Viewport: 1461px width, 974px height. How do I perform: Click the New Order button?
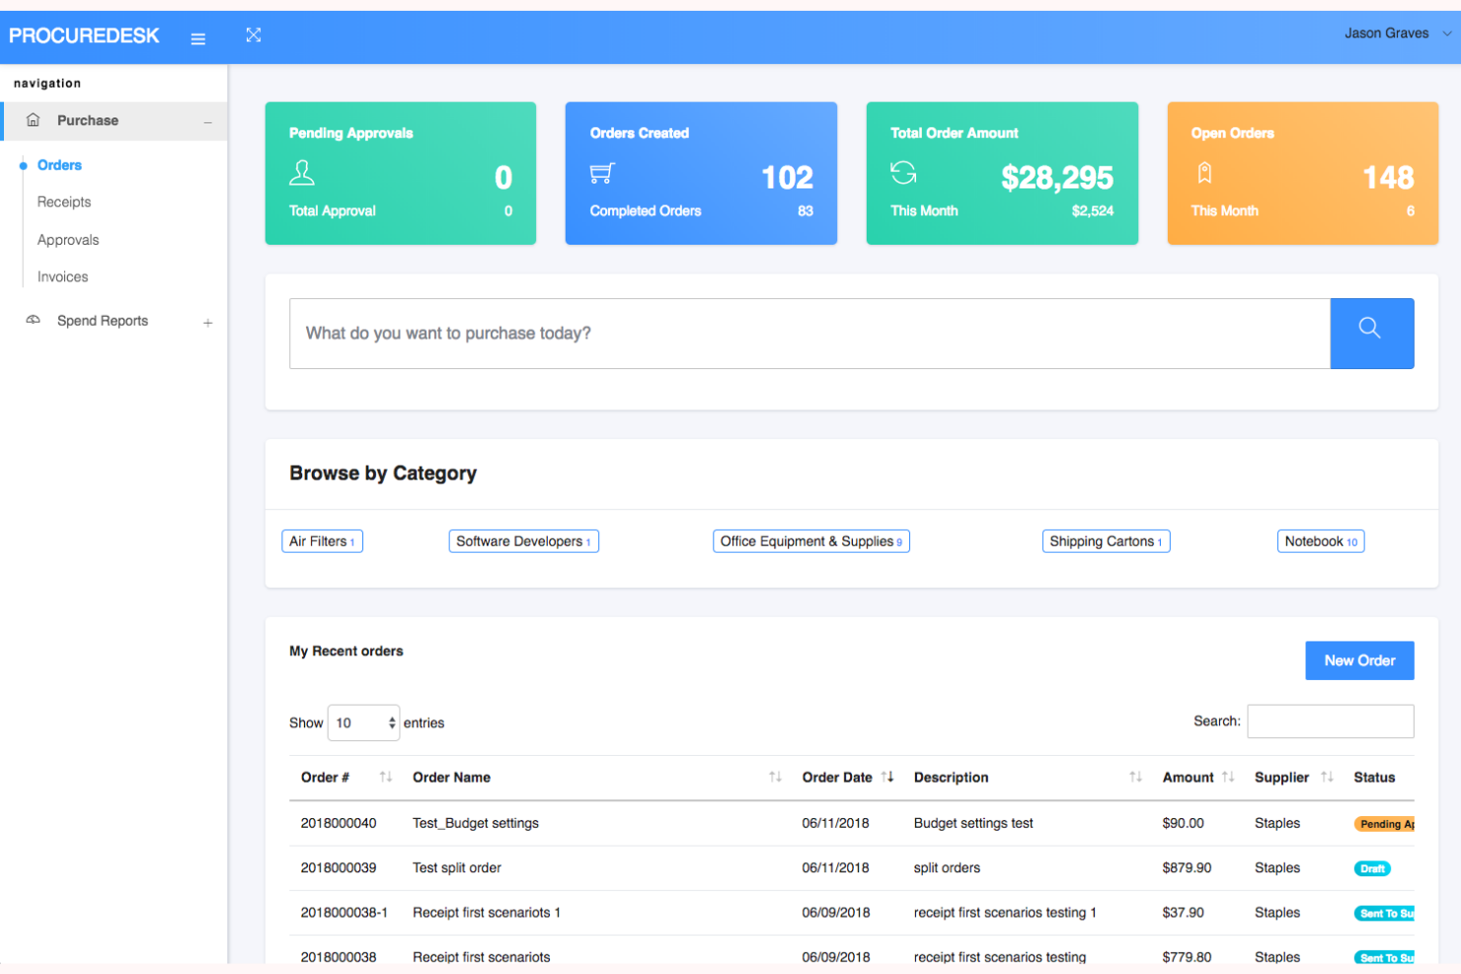(x=1359, y=660)
